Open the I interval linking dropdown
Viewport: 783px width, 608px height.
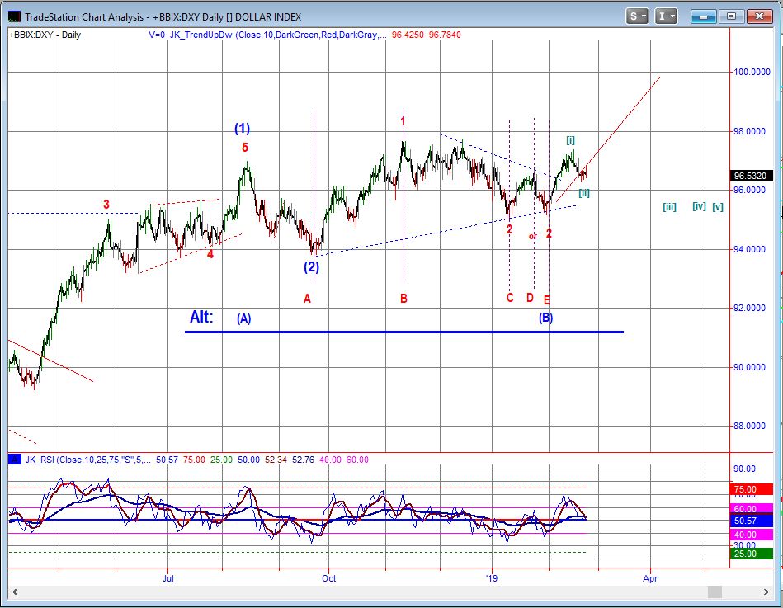coord(666,16)
